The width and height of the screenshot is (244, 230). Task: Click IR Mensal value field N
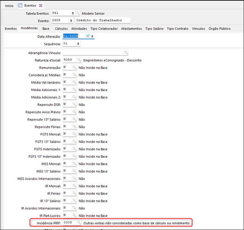pos(67,186)
